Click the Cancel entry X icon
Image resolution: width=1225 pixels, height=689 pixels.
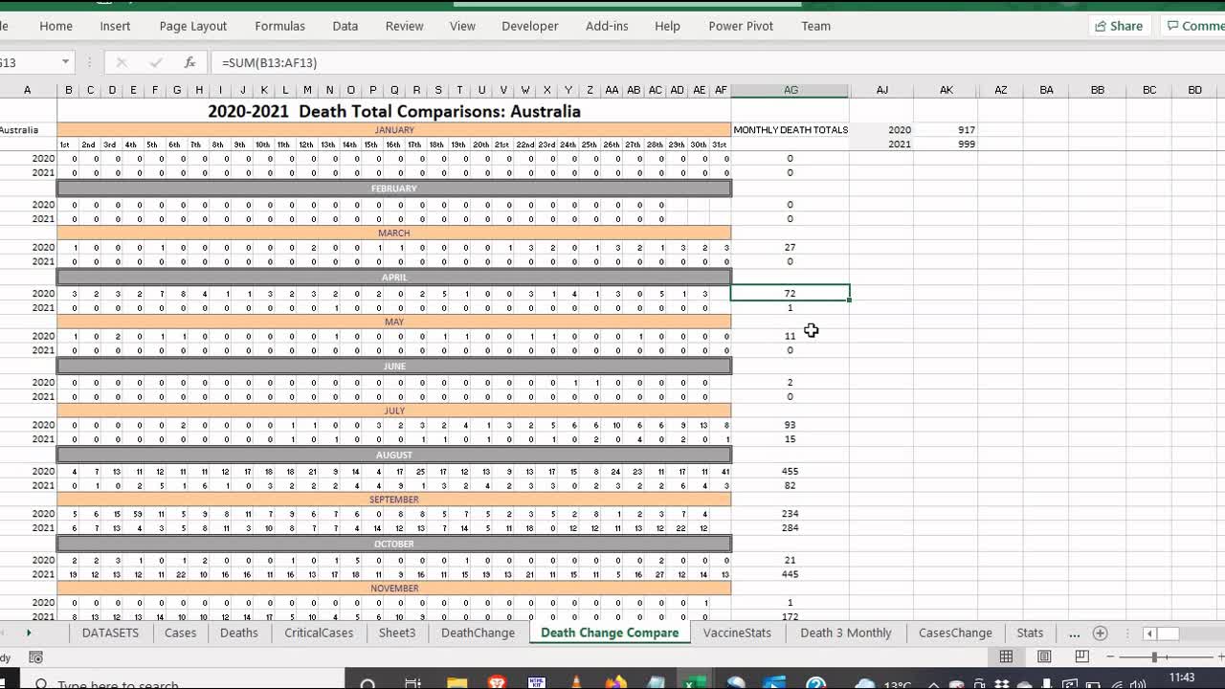pyautogui.click(x=122, y=62)
